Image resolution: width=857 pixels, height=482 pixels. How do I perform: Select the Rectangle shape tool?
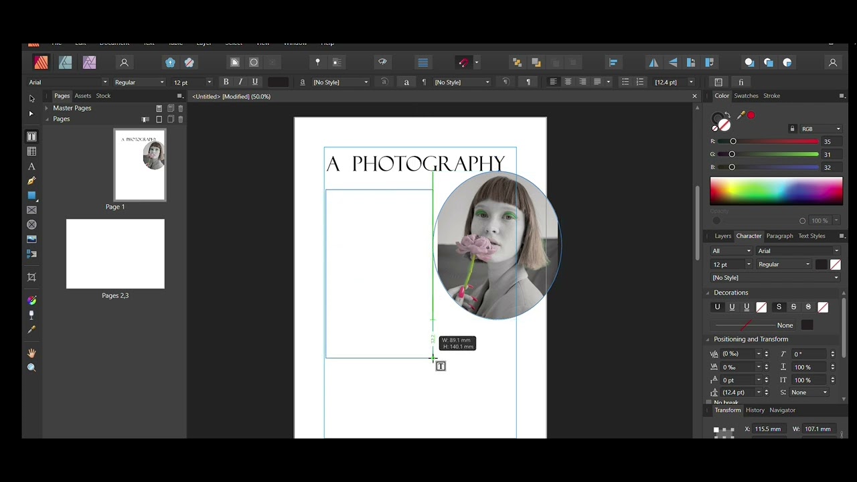pos(31,195)
